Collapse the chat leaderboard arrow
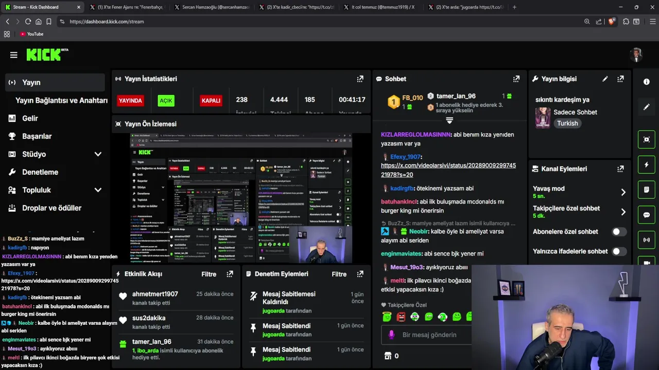Image resolution: width=659 pixels, height=370 pixels. click(x=449, y=120)
